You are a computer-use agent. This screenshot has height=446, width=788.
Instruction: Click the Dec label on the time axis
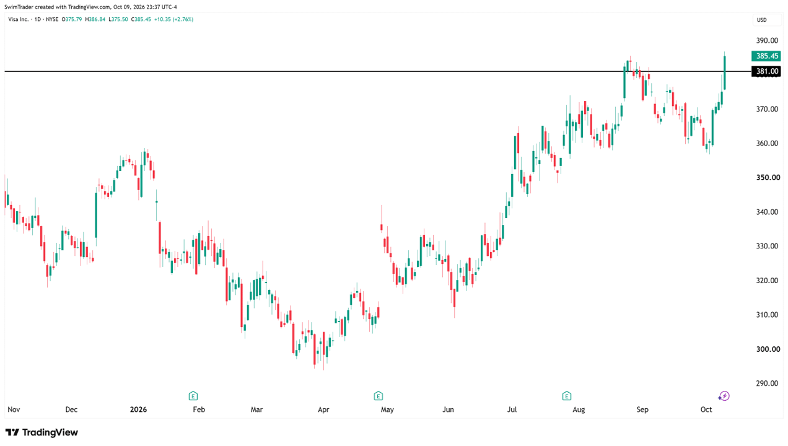pos(71,409)
